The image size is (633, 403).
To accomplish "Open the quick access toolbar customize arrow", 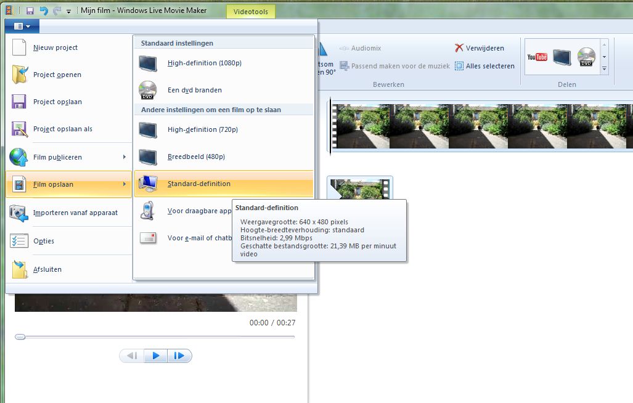I will pos(68,11).
